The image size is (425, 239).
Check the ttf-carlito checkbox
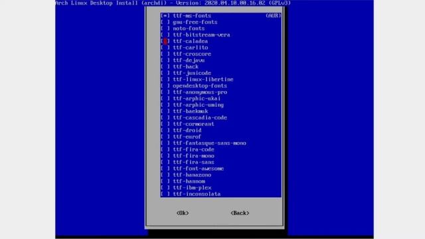(x=165, y=48)
